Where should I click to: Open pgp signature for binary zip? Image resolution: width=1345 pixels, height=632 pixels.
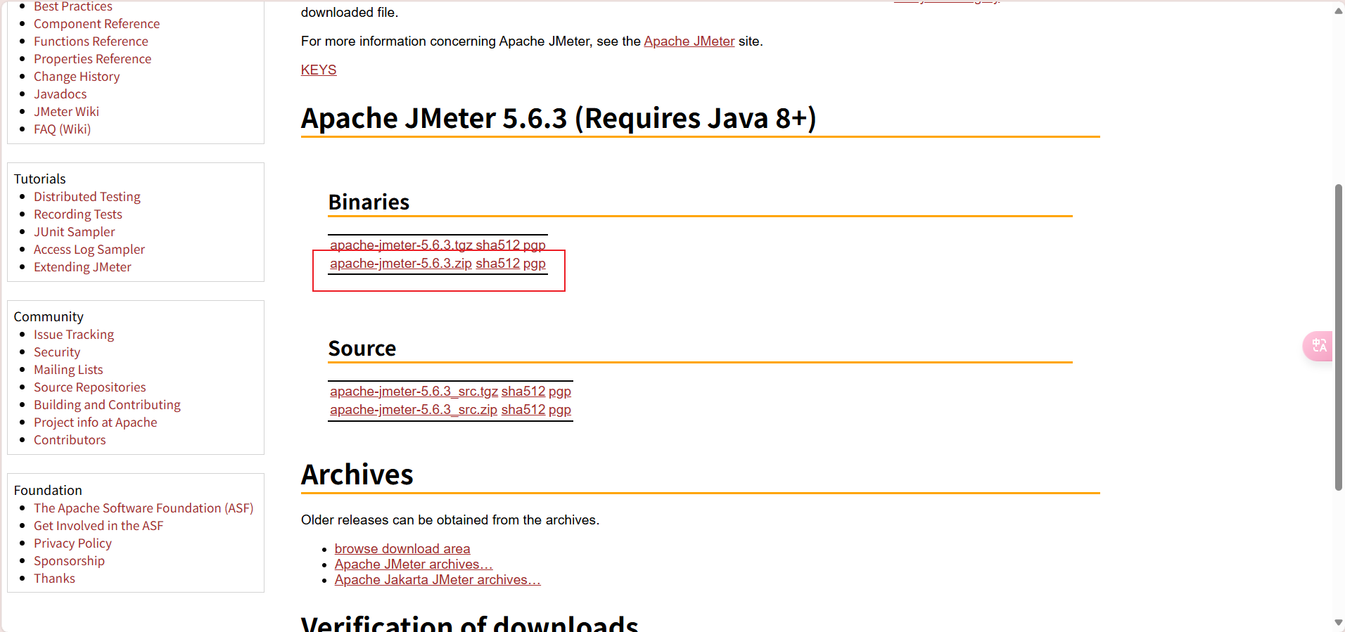535,264
